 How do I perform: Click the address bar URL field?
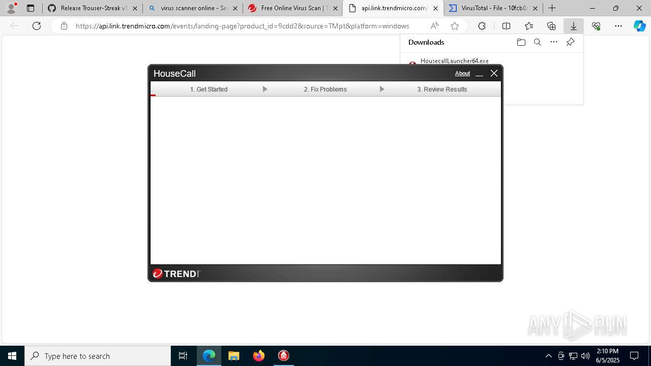(x=242, y=26)
